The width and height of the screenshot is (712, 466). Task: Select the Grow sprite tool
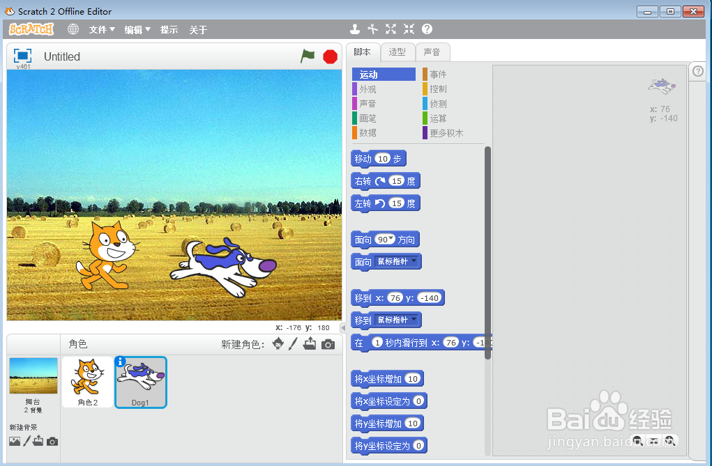(x=391, y=29)
